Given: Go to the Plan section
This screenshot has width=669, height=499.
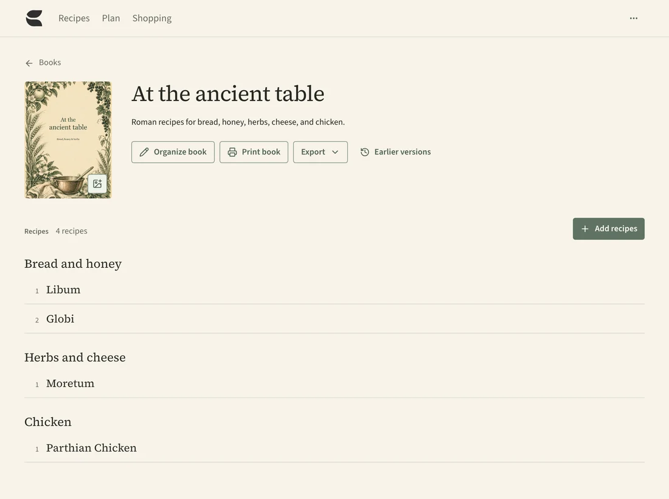Looking at the screenshot, I should coord(111,18).
